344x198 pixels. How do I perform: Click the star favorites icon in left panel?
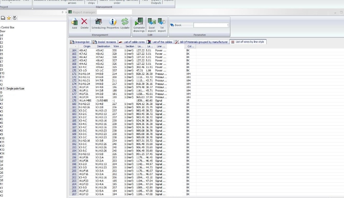click(x=9, y=18)
